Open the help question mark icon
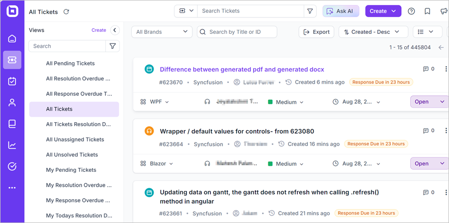Screen dimensions: 449x223 pyautogui.click(x=411, y=11)
